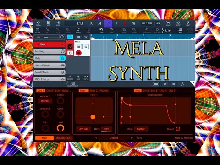220x165 pixels.
Task: Toggle global solo in the track list header
Action: click(86, 37)
